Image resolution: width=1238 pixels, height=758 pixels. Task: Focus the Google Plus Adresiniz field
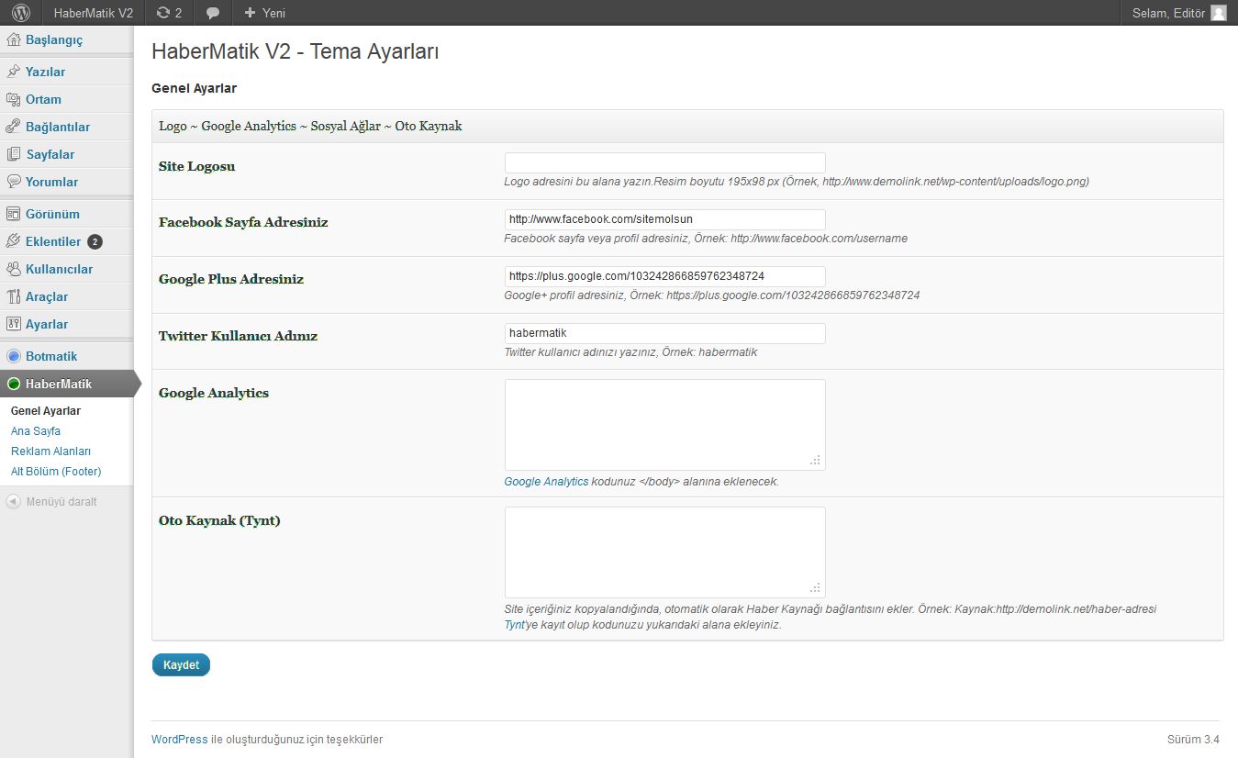coord(665,276)
